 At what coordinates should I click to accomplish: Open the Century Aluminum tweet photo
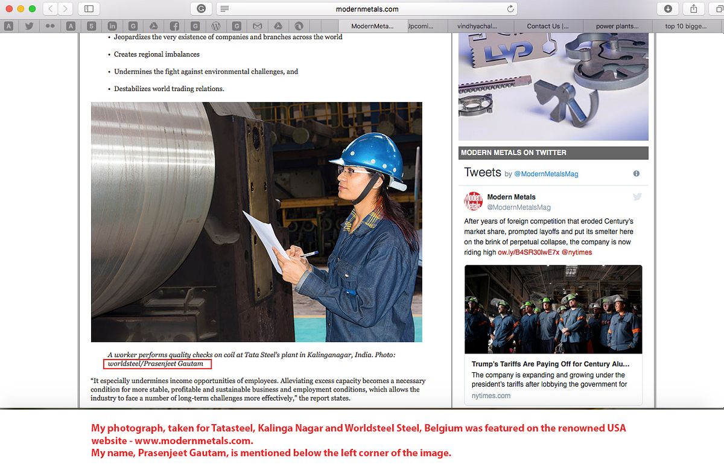[553, 309]
